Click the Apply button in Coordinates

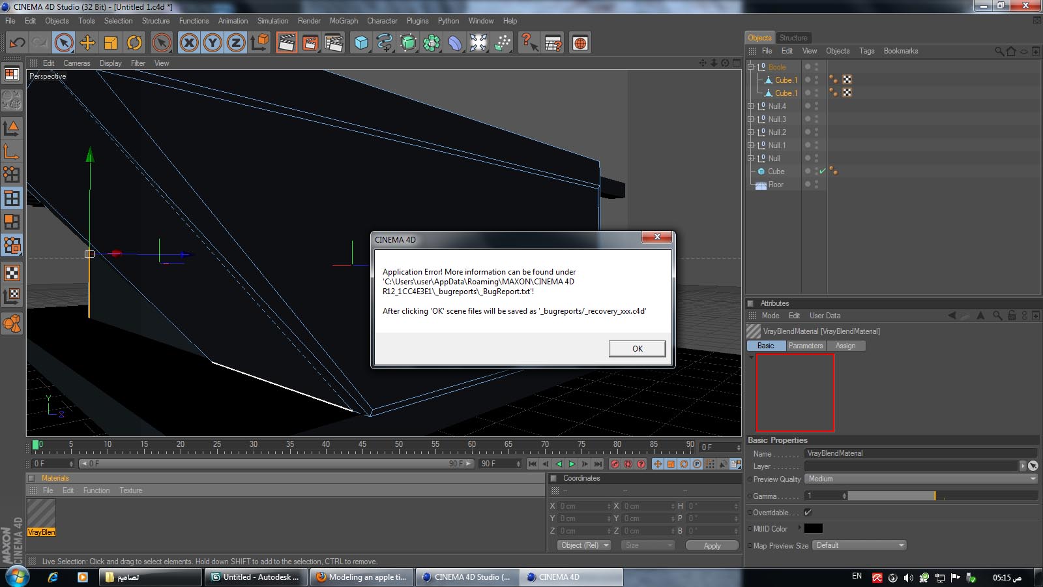[712, 545]
